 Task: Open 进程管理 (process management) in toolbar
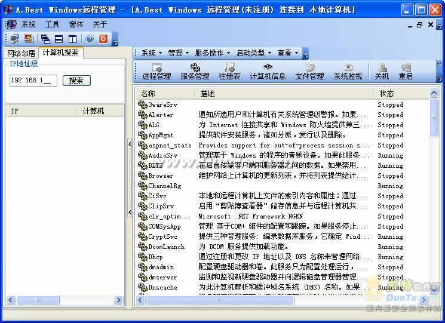(156, 72)
